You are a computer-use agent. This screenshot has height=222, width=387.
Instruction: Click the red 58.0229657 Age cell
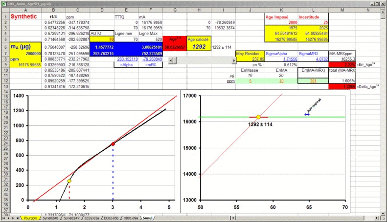click(175, 47)
